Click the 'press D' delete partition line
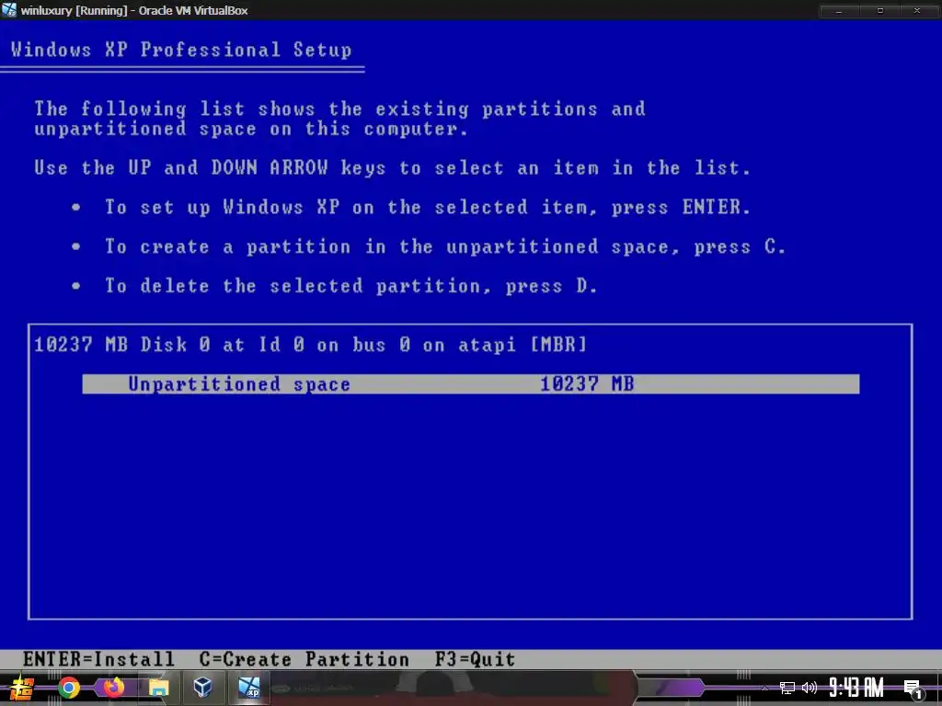942x706 pixels. (351, 286)
